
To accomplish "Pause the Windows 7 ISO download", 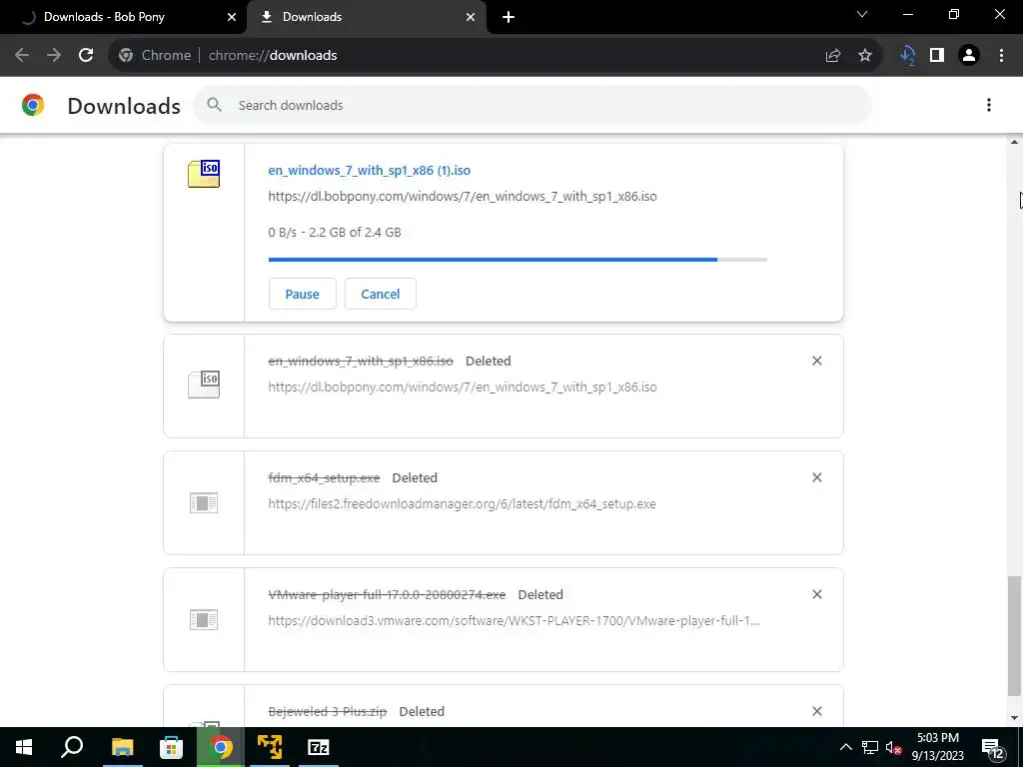I will point(302,294).
